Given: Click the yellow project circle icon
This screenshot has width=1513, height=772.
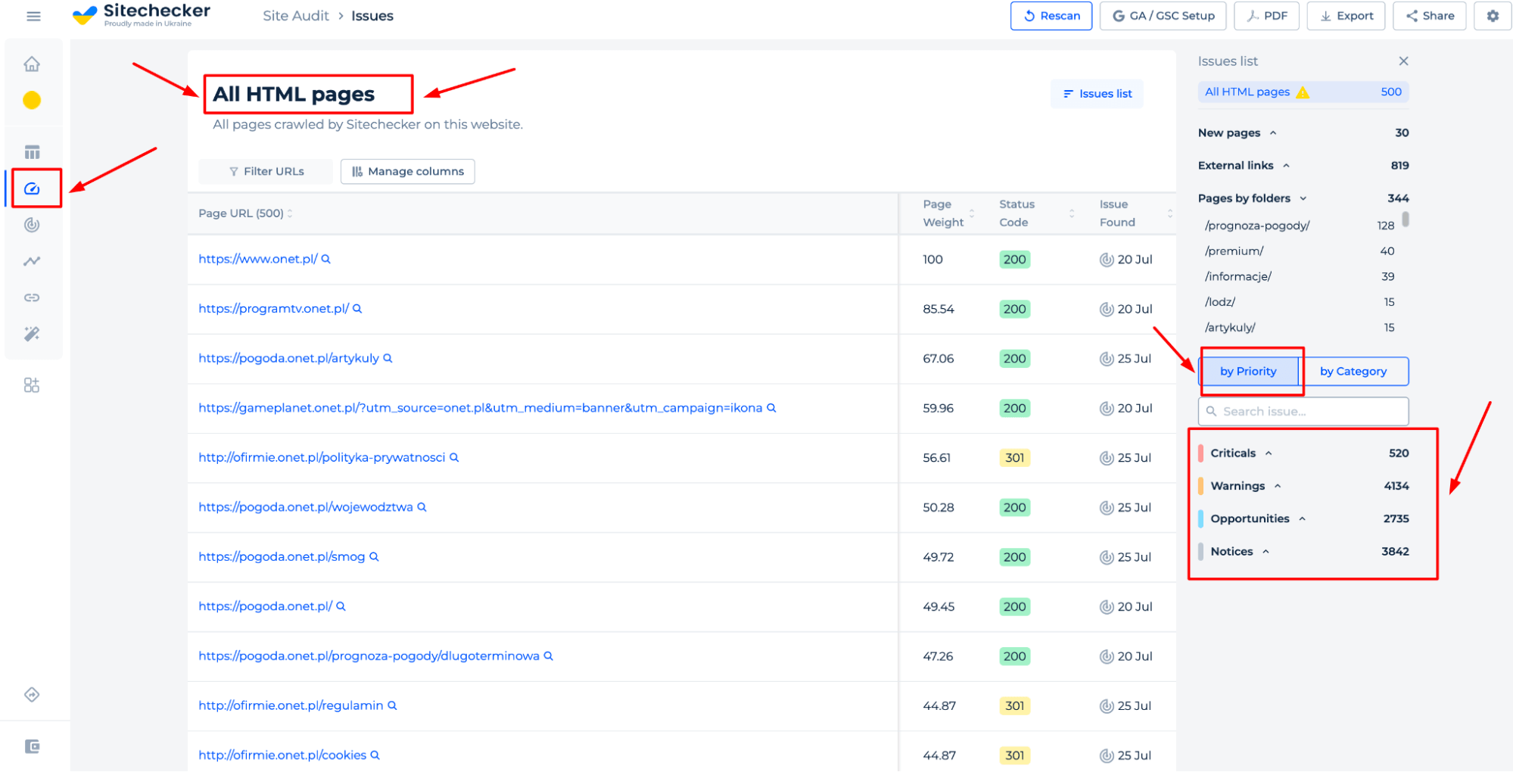Looking at the screenshot, I should pos(32,100).
